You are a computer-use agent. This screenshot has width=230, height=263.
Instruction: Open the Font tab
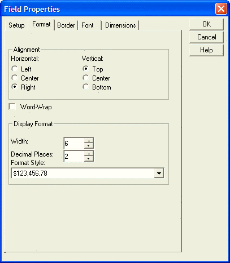88,25
